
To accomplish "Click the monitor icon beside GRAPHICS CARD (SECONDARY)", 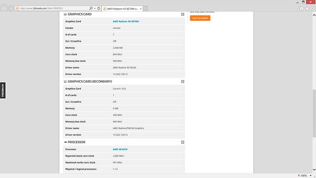I will (x=65, y=82).
